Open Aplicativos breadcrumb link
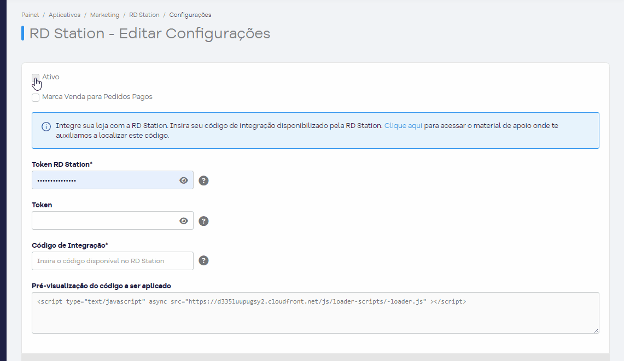This screenshot has height=361, width=624. (65, 15)
